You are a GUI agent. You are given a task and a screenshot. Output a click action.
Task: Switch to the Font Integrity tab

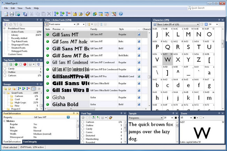pos(30,142)
